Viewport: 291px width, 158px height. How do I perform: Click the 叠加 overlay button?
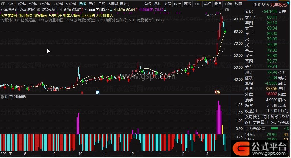[x=157, y=4]
